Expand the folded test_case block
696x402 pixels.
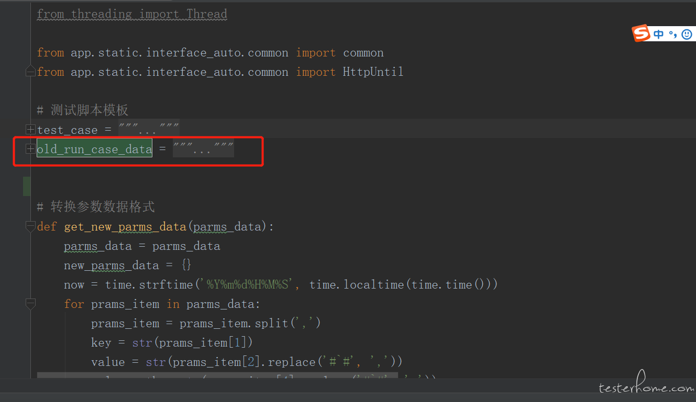[x=30, y=130]
